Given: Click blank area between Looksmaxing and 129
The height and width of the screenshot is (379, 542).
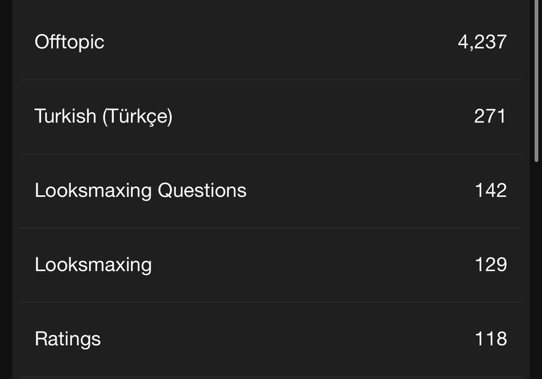Looking at the screenshot, I should tap(312, 265).
